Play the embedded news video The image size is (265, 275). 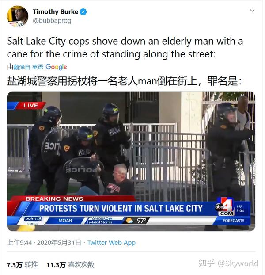131,161
